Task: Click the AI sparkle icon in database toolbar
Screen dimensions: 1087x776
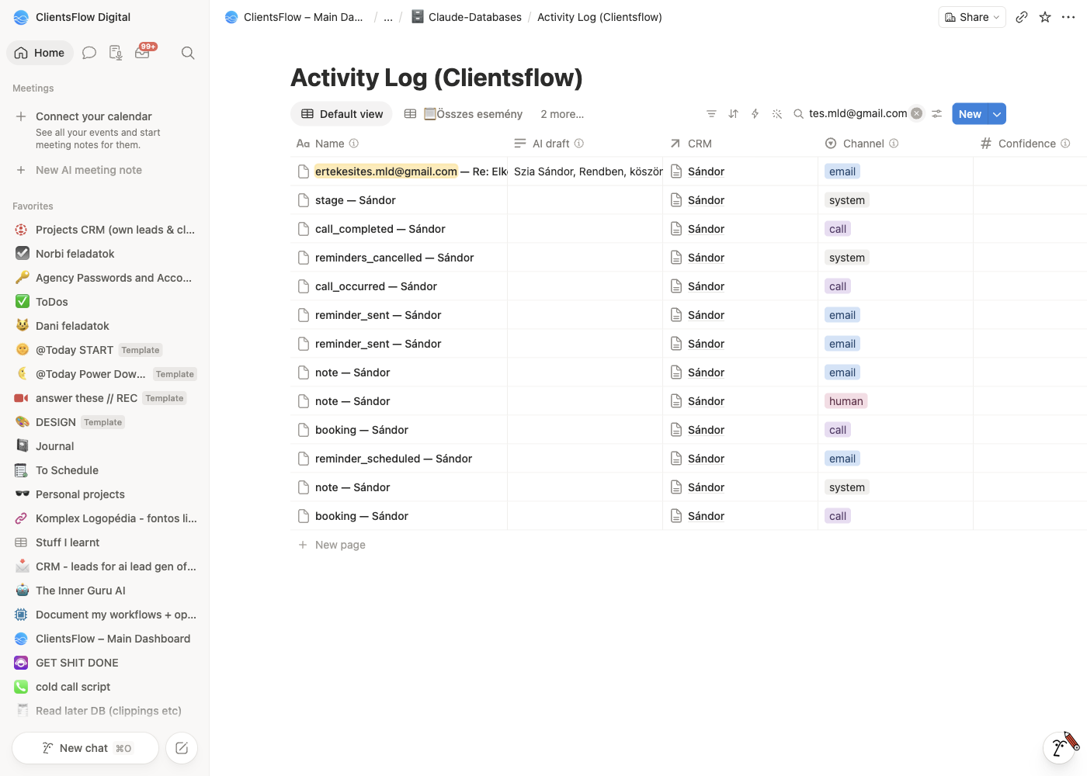Action: coord(776,114)
